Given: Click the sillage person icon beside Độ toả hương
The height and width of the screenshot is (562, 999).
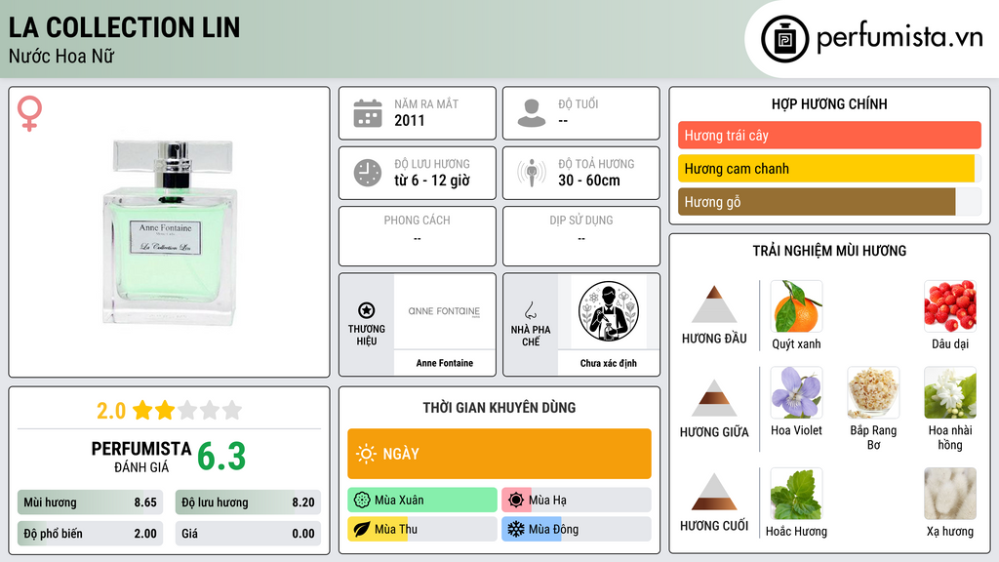Looking at the screenshot, I should point(532,173).
